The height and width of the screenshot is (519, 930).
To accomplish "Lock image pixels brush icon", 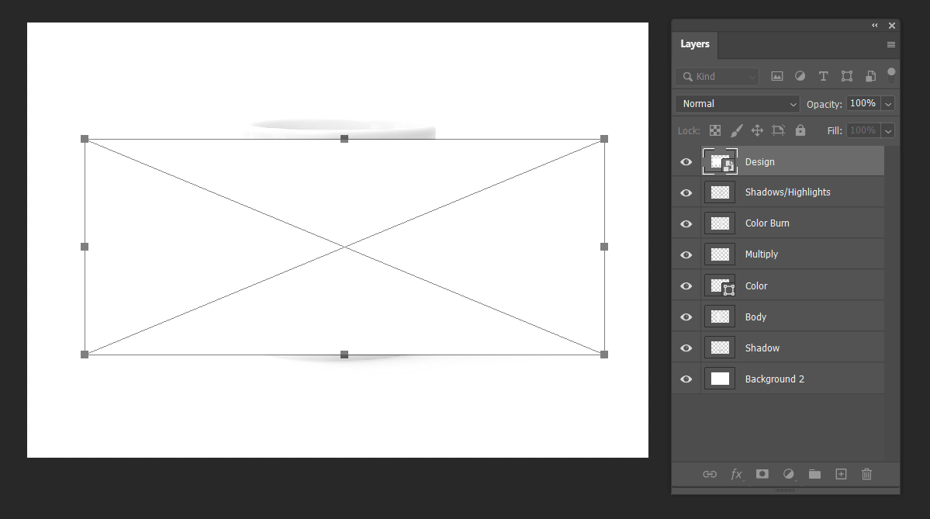I will (x=736, y=130).
